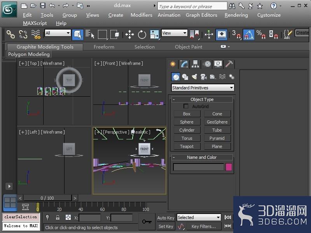The image size is (311, 233).
Task: Click the 0 / 100 time slider
Action: click(47, 198)
